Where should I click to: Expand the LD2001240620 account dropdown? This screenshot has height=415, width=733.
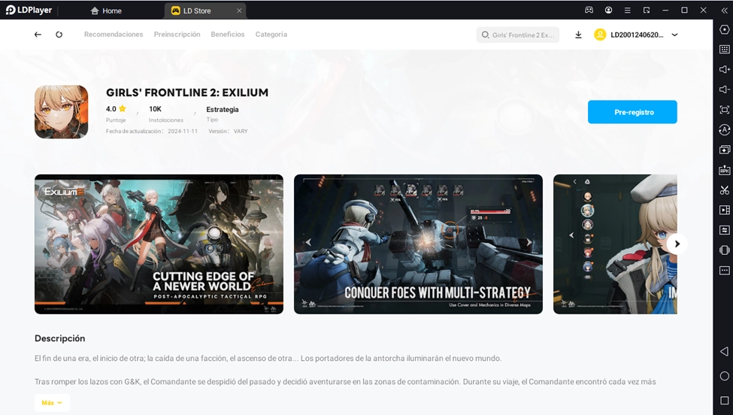tap(674, 35)
